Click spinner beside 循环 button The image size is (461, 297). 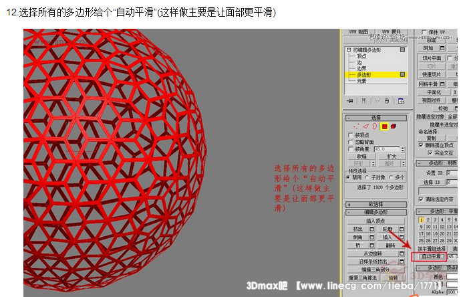(x=404, y=164)
